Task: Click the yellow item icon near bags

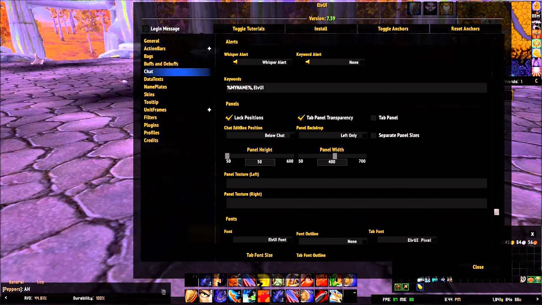Action: point(420,287)
